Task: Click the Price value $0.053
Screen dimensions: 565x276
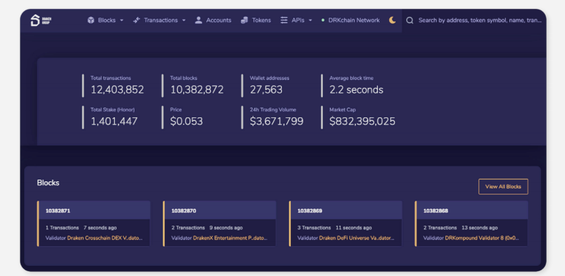Action: point(187,121)
